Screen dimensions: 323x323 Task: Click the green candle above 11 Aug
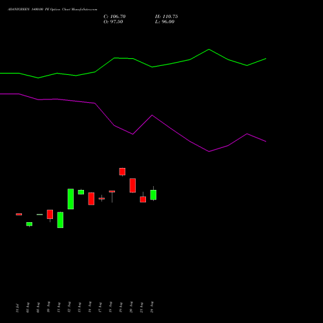pyautogui.click(x=60, y=220)
